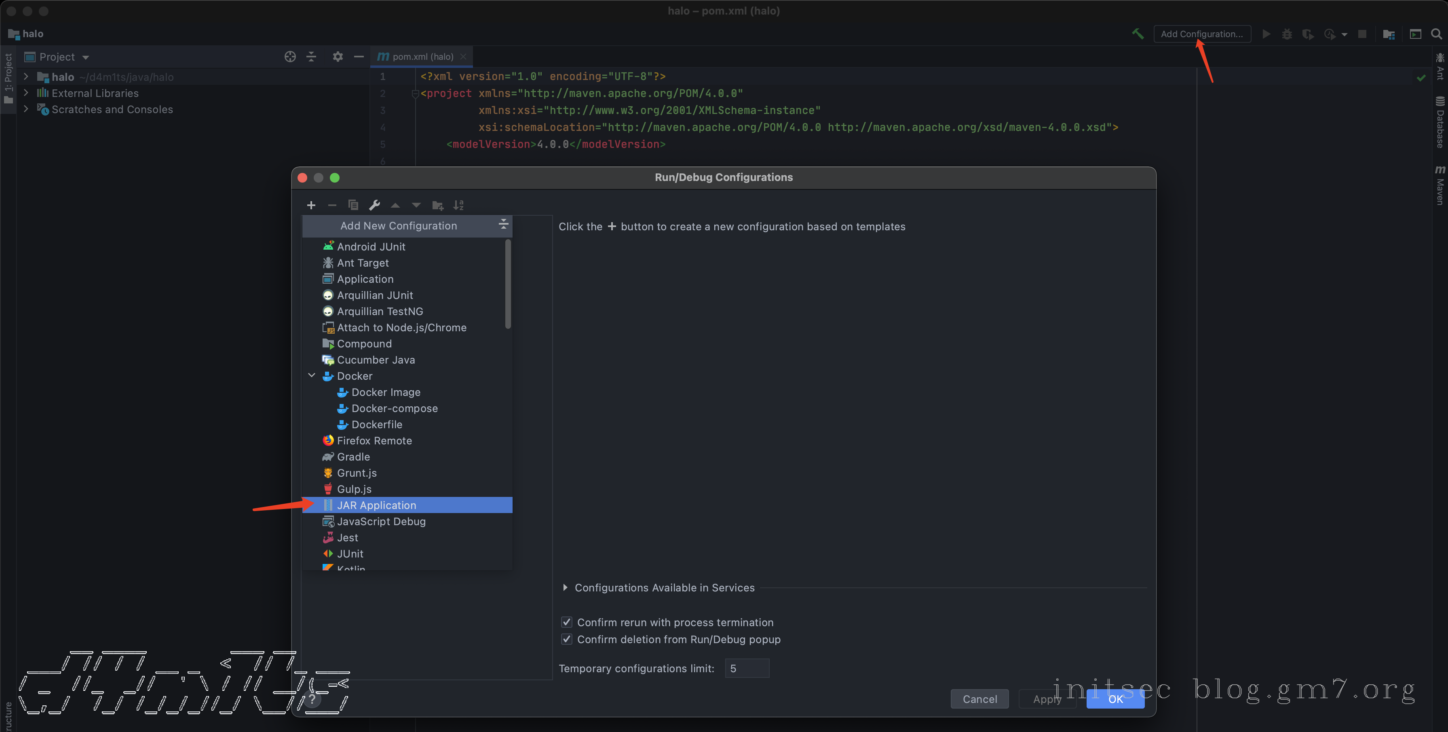Click the Temporary configurations limit field
The height and width of the screenshot is (732, 1448).
[747, 668]
